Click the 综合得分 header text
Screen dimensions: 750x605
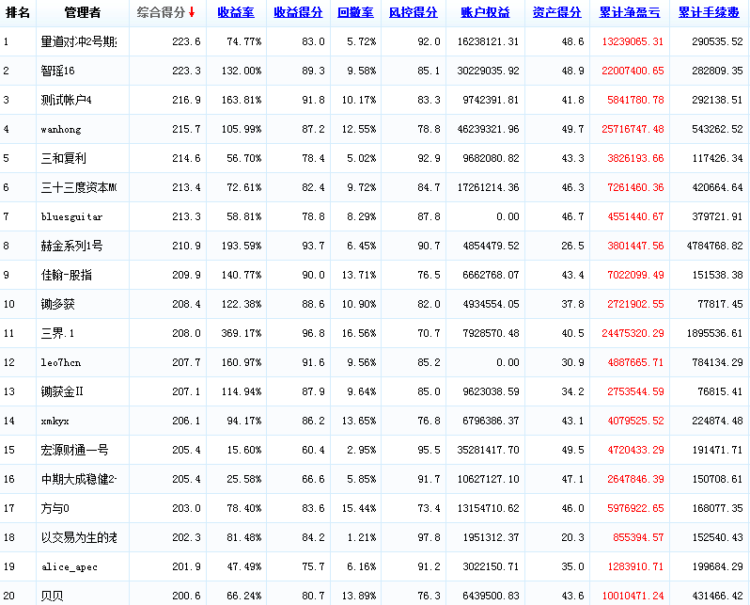point(160,12)
